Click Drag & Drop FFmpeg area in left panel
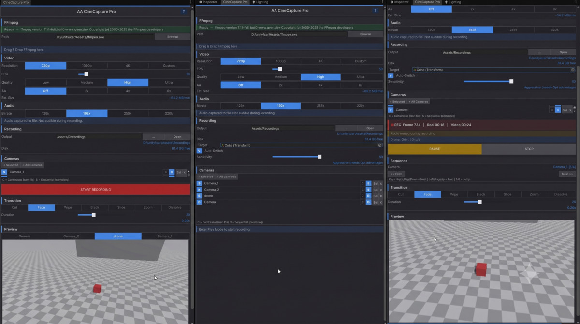The width and height of the screenshot is (580, 324). (96, 50)
